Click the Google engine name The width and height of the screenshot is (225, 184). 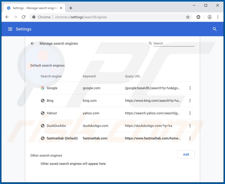coord(52,88)
